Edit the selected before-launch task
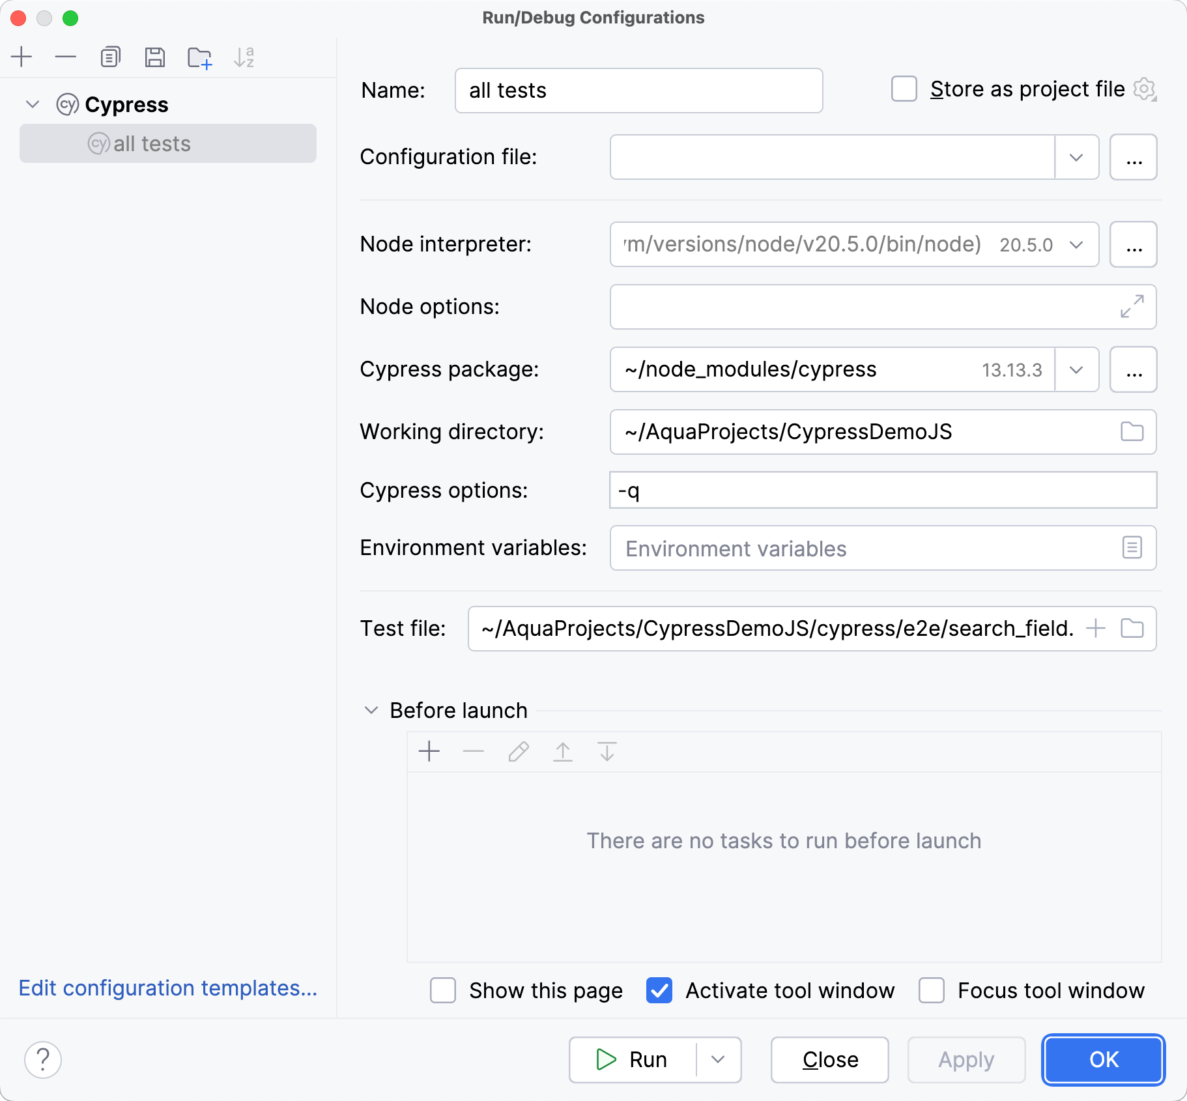 (518, 751)
